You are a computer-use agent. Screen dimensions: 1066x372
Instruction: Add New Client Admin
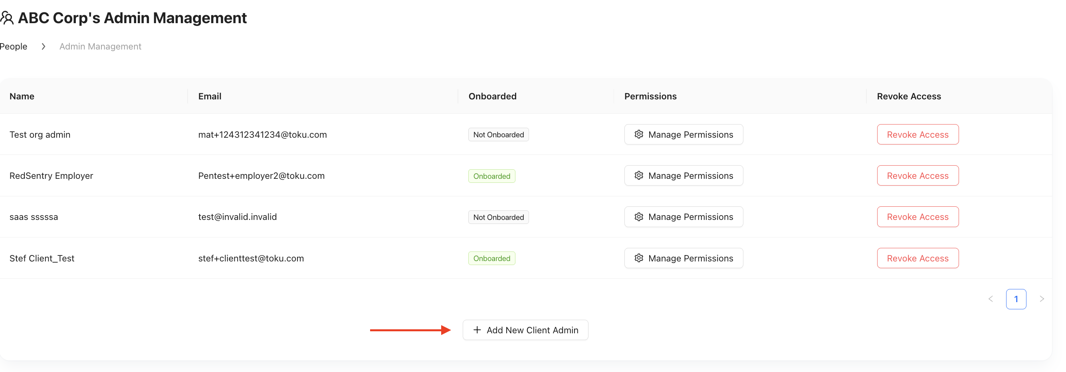[x=525, y=330]
